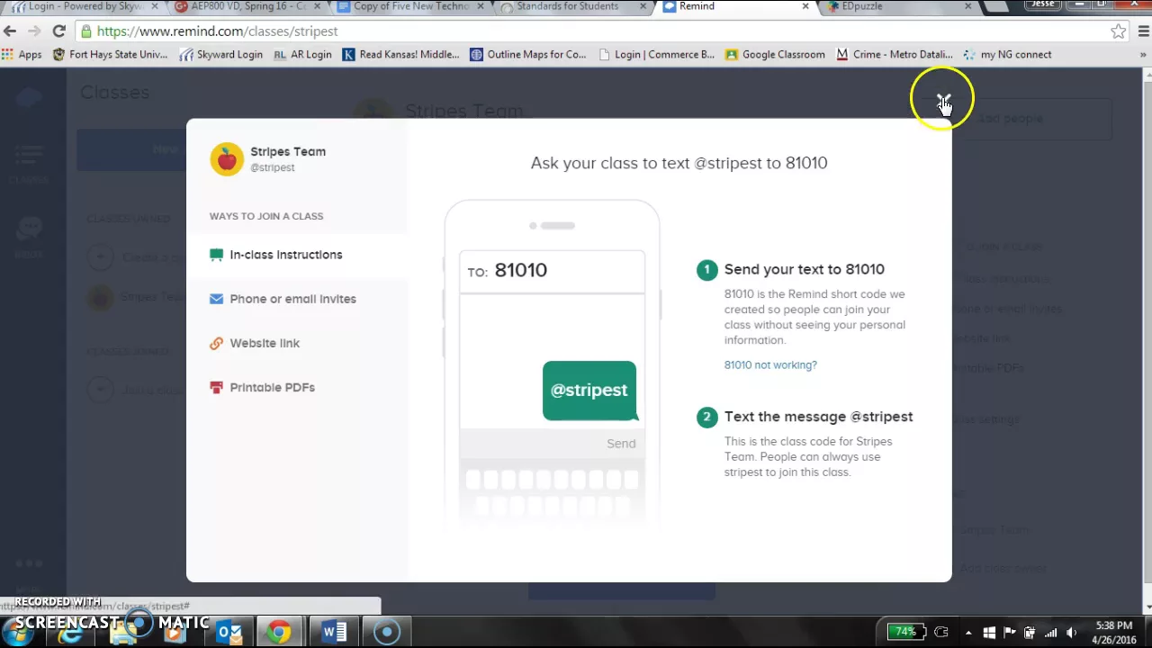1152x648 pixels.
Task: Click '@stripest' handle under class name
Action: (272, 167)
